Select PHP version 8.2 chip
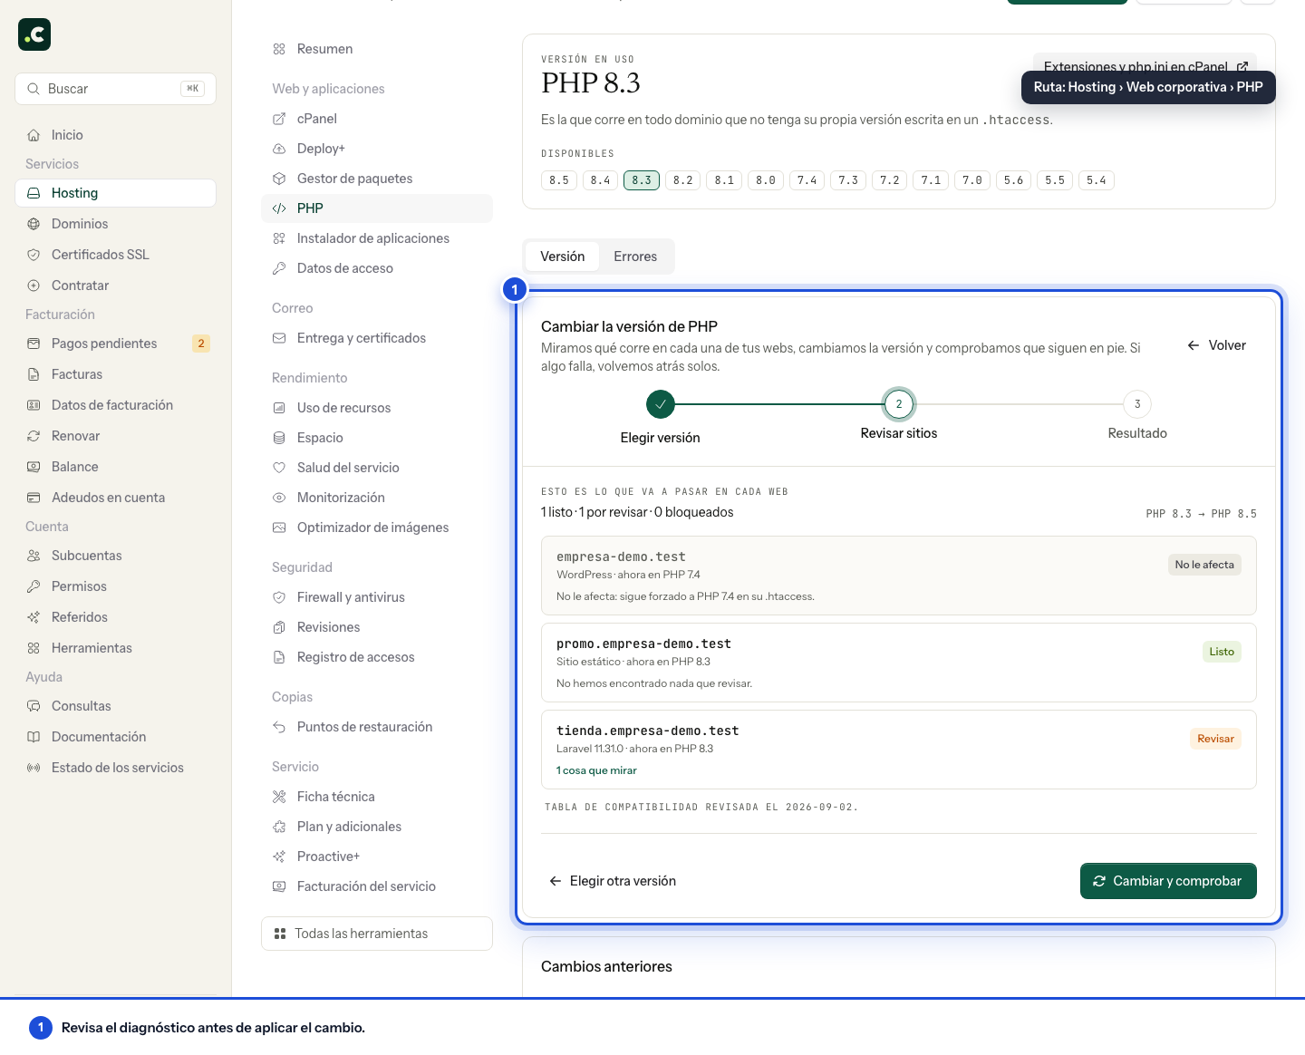This screenshot has width=1305, height=1055. (683, 180)
